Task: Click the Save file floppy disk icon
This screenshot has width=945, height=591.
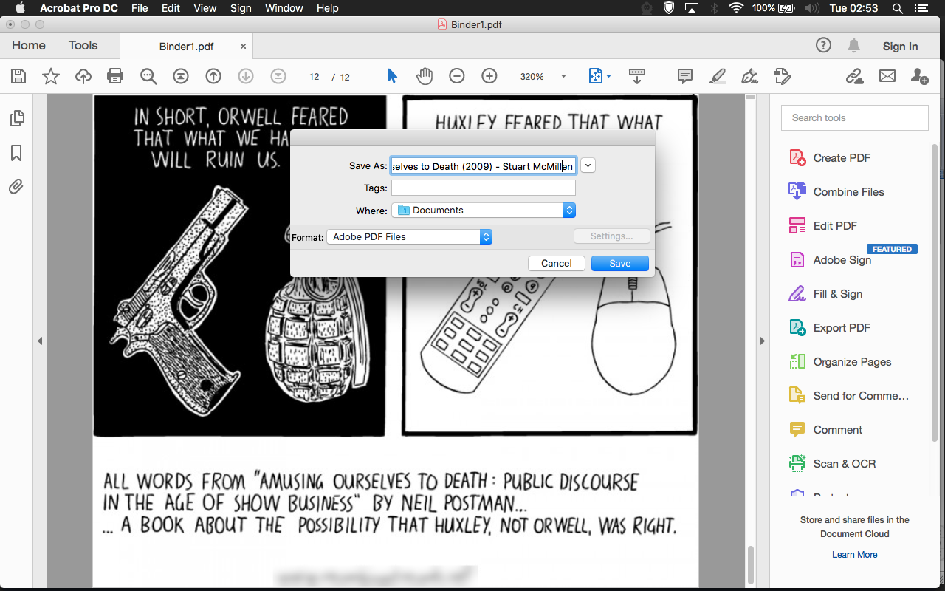Action: [x=18, y=76]
